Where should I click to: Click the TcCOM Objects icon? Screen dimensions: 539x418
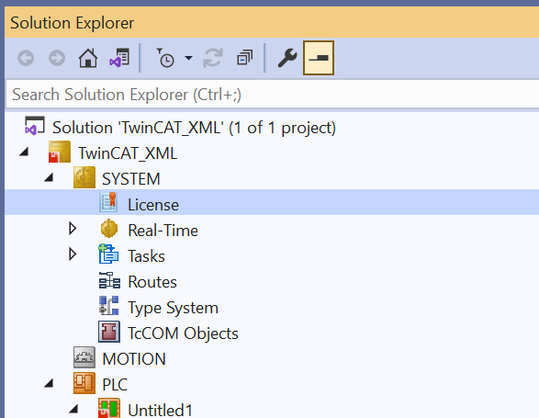point(109,332)
